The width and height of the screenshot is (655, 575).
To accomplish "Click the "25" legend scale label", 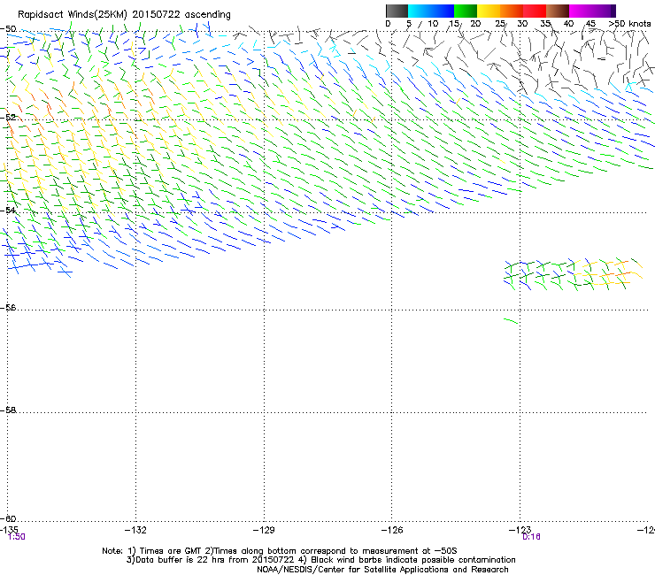I will [500, 24].
